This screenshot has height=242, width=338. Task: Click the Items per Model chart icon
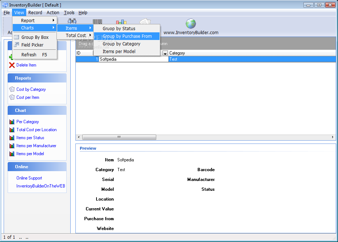[12, 154]
